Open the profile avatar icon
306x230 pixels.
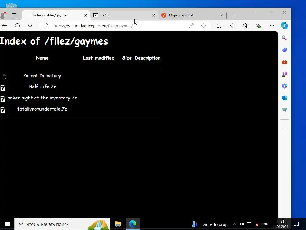point(2,15)
